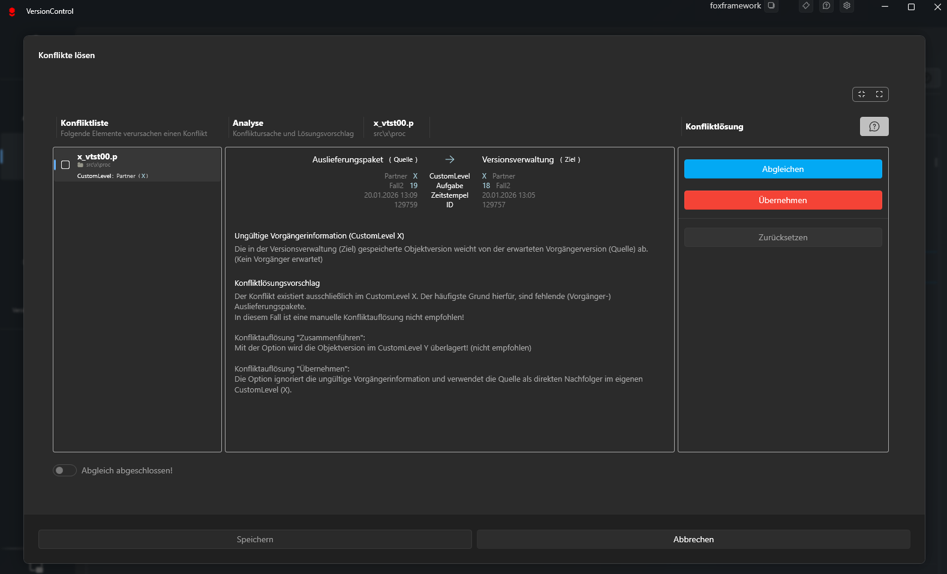Click the collapse view icon above Konfliktlösung
This screenshot has width=947, height=574.
point(862,94)
